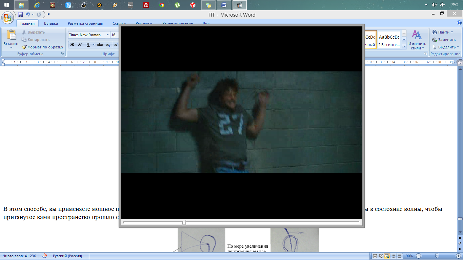Switch to Web Layout view
This screenshot has height=260, width=463.
click(387, 256)
